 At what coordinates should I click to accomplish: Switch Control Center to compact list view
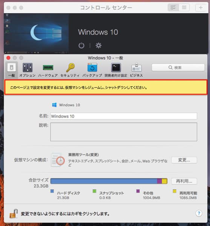[184, 8]
